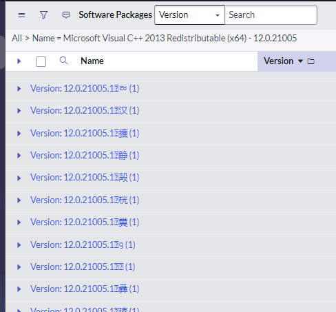This screenshot has width=336, height=312.
Task: Click the Name = Microsoft Visual C++ breadcrumb
Action: [165, 38]
